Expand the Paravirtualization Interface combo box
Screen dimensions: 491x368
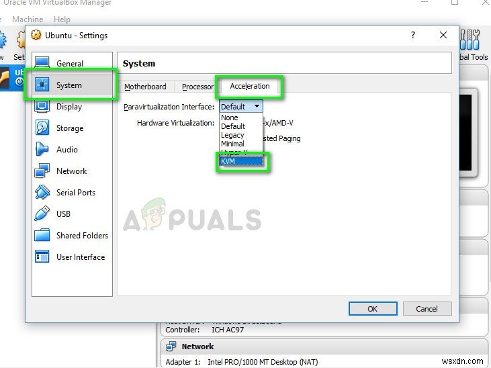pyautogui.click(x=241, y=107)
